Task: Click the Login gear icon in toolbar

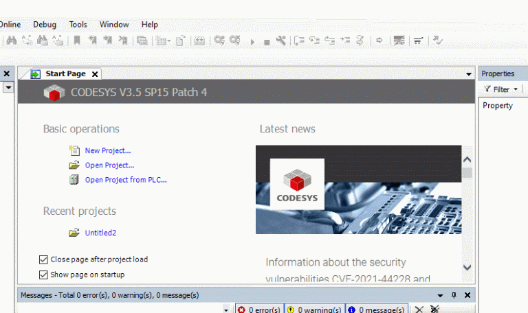Action: [x=219, y=41]
